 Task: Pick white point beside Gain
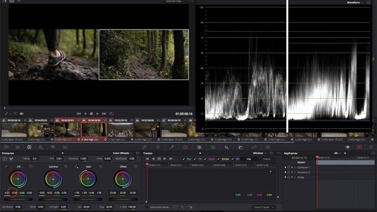coord(77,167)
